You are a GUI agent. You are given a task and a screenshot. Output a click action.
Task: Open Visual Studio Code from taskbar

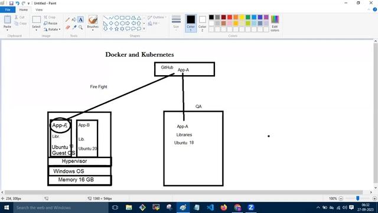click(210, 208)
